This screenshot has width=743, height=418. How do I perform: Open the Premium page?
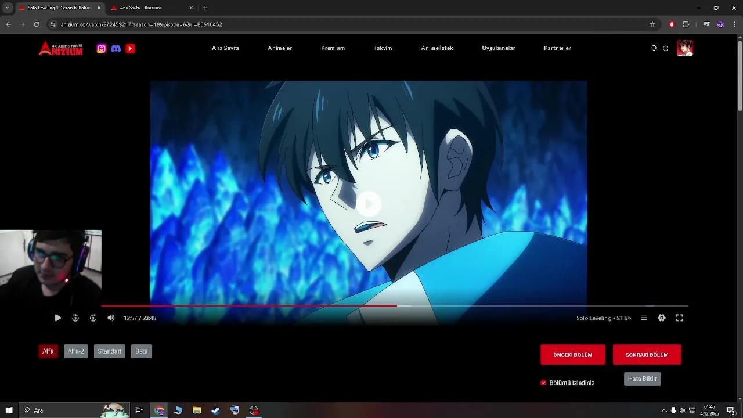(333, 48)
